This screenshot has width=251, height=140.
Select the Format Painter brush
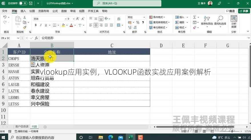pyautogui.click(x=25, y=27)
